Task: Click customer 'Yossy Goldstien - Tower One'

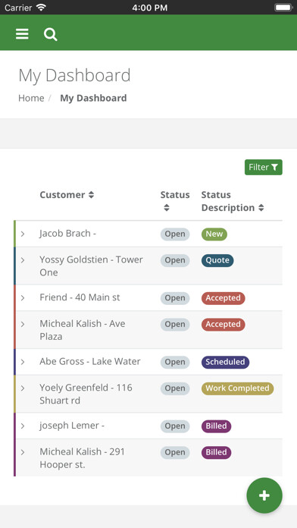Action: coord(91,266)
